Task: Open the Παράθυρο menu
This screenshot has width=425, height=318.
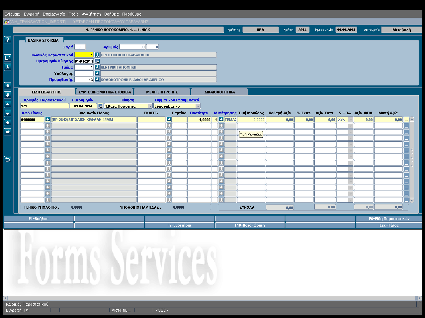Action: point(132,14)
